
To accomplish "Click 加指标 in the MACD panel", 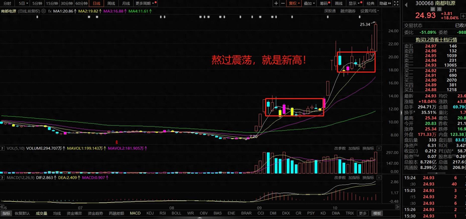I will (x=354, y=177).
